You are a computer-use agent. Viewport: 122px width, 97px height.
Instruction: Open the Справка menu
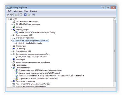33,11
